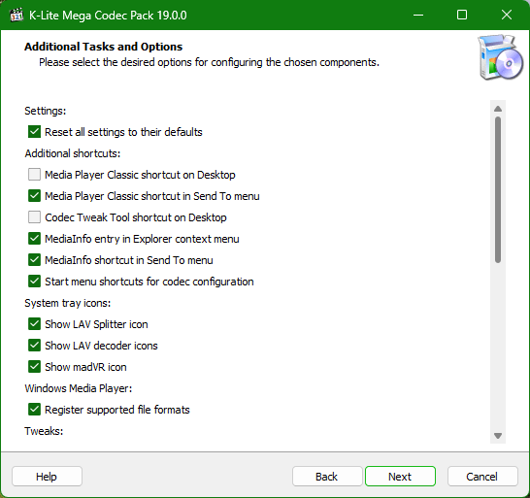Click the scrollbar up arrow
Viewport: 530px width, 498px height.
[x=498, y=109]
